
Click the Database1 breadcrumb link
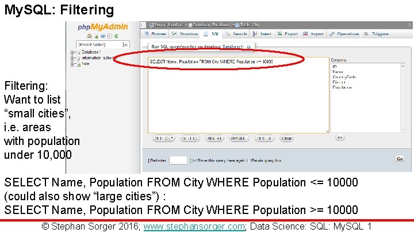coord(210,25)
